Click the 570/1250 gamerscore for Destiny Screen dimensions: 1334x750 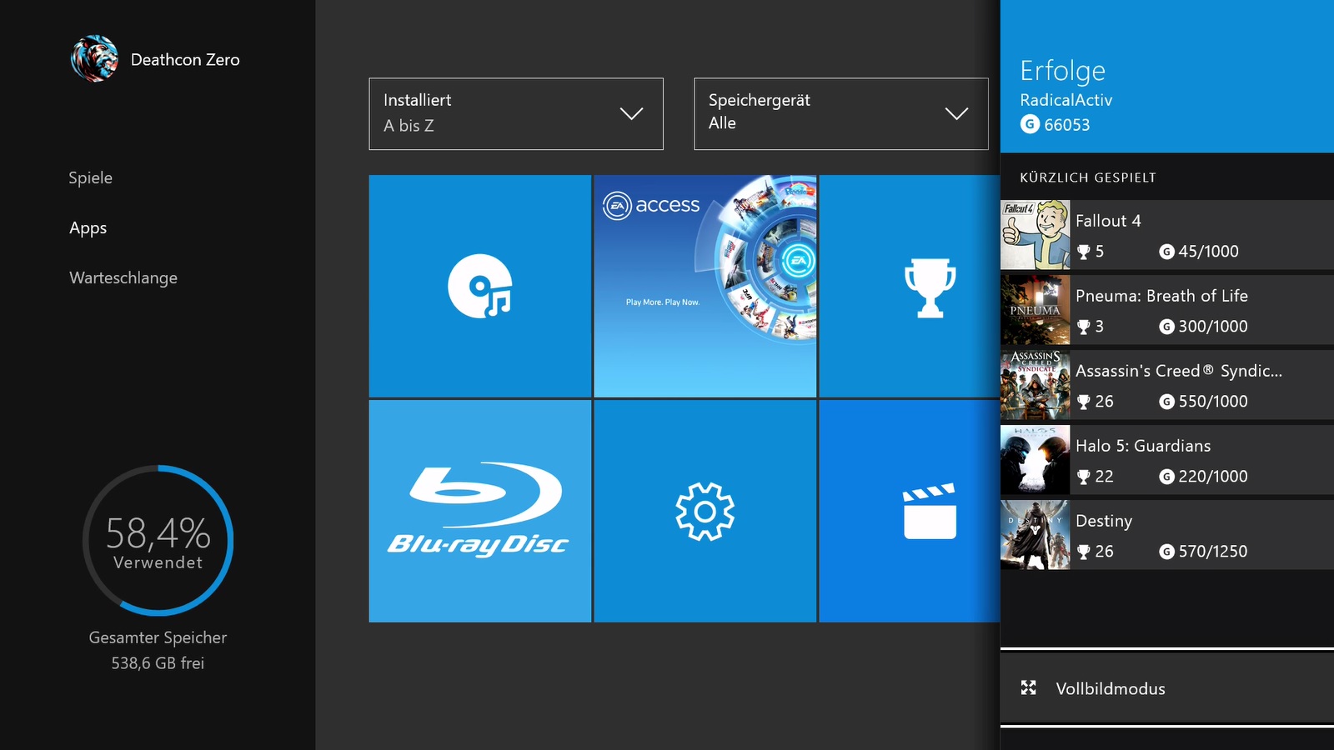[x=1213, y=552]
